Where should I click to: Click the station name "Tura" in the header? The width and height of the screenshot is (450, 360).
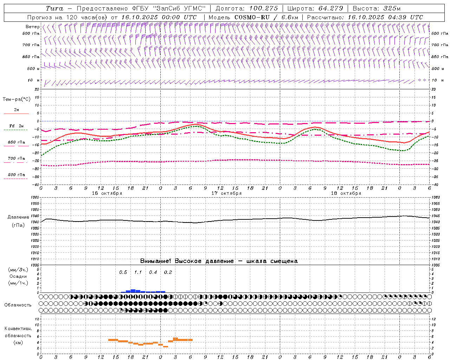54,8
